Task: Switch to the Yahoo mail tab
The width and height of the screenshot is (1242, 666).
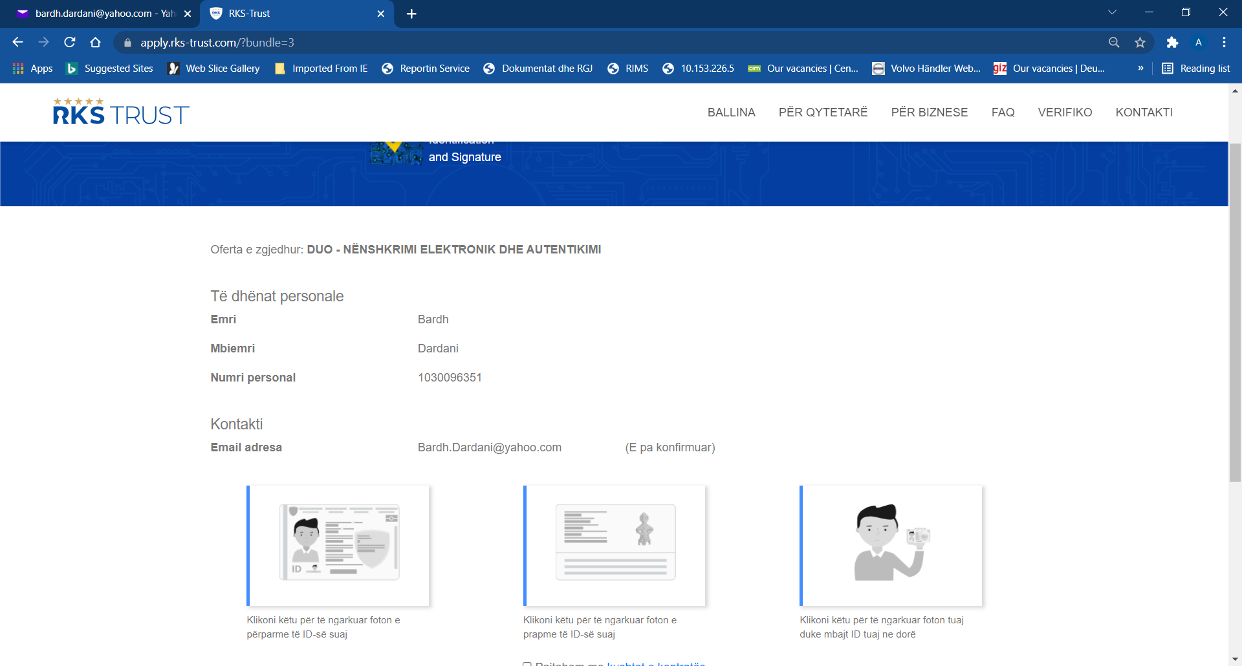Action: (97, 14)
